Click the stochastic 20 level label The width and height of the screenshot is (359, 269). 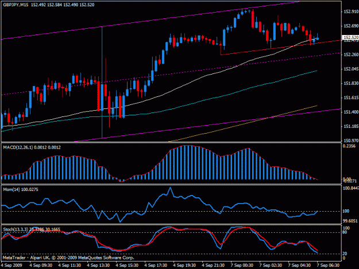[x=345, y=254]
